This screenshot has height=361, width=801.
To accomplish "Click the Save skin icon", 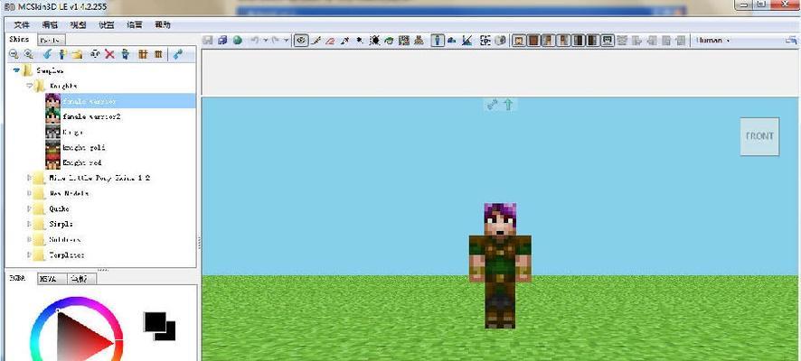I will tap(207, 41).
